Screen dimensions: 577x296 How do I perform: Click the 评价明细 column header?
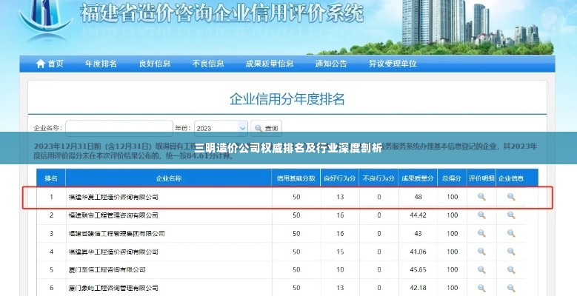click(x=481, y=178)
